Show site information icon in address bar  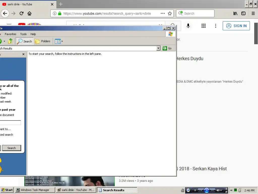(55, 14)
